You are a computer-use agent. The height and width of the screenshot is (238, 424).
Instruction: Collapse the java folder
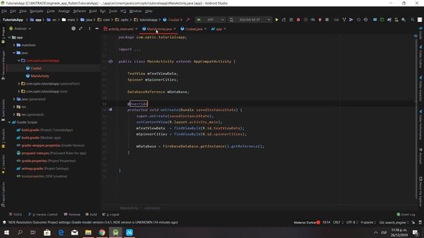(14, 53)
